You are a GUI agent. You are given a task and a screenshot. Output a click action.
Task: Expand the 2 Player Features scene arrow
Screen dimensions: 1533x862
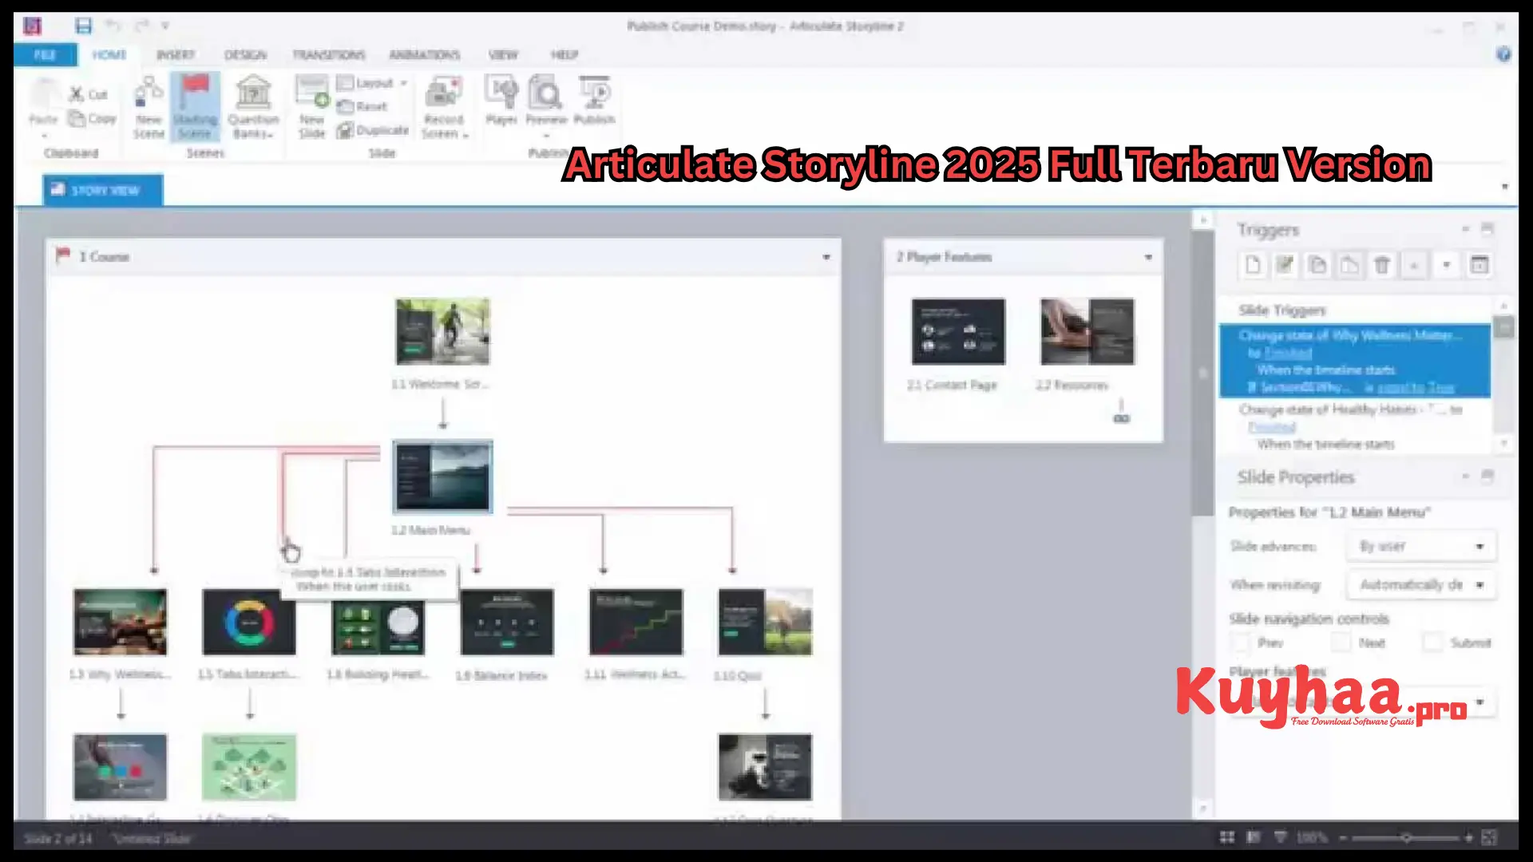pyautogui.click(x=1148, y=257)
